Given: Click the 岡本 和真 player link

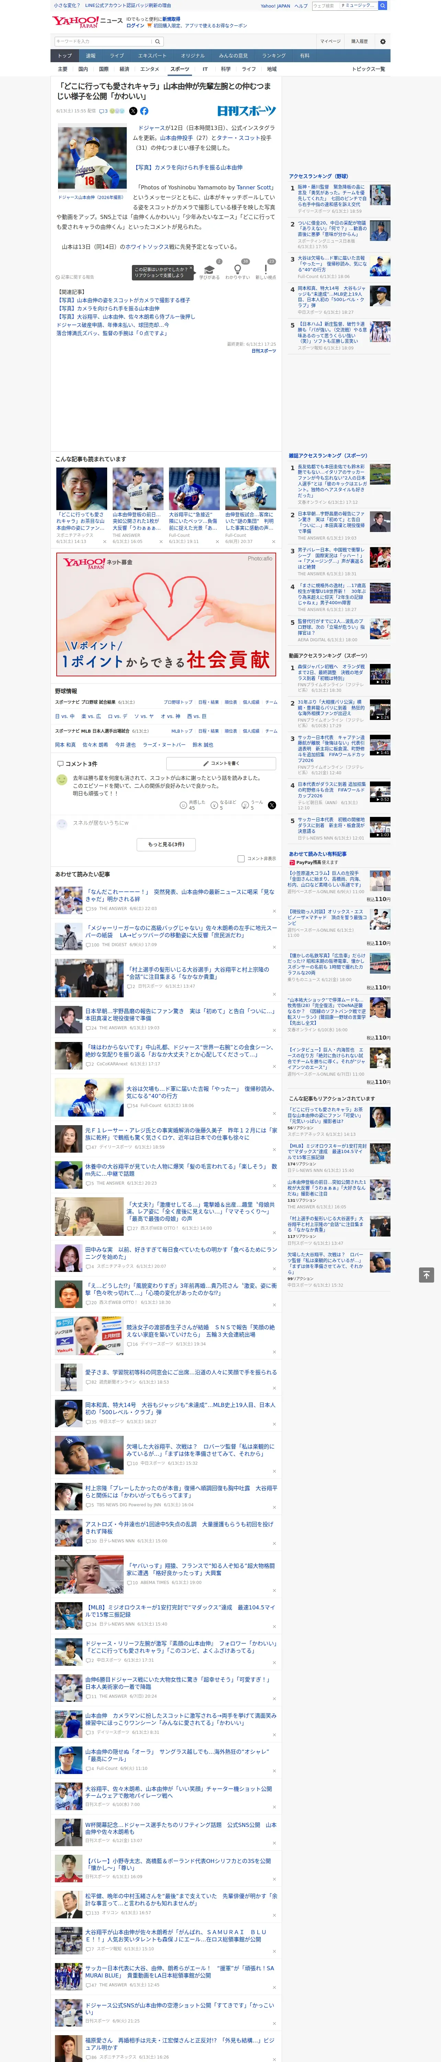Looking at the screenshot, I should tap(66, 744).
